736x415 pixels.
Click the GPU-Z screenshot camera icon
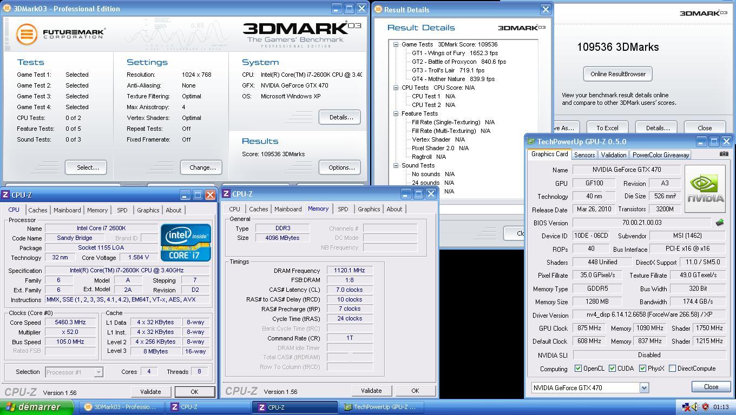click(724, 154)
